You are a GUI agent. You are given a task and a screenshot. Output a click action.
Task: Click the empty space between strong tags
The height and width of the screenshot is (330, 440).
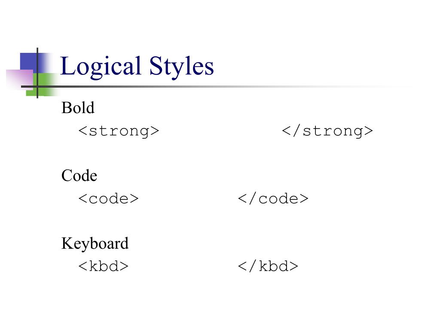[x=220, y=131]
